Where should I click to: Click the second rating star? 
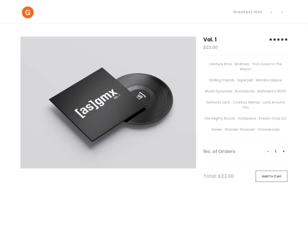(x=274, y=39)
